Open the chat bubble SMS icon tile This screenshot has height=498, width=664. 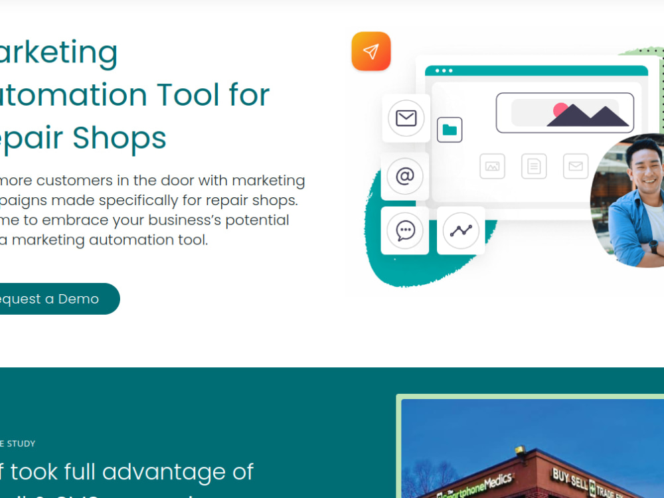click(x=405, y=231)
